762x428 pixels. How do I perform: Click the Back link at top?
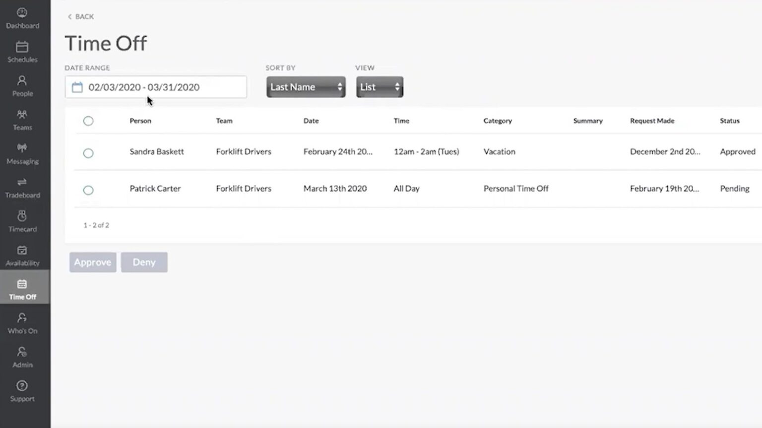click(81, 17)
